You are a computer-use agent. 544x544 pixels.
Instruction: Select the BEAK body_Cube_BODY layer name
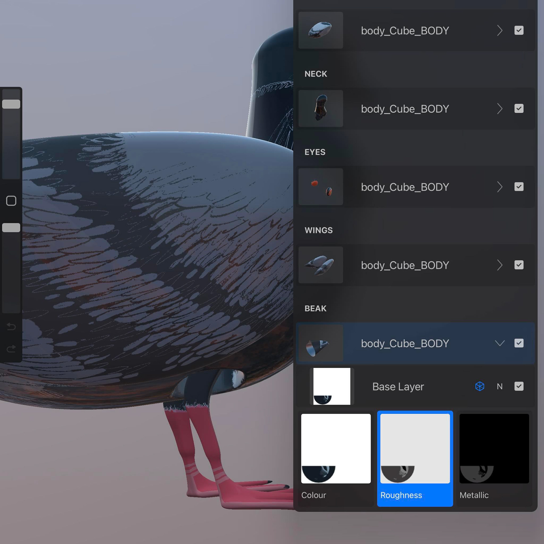tap(405, 343)
